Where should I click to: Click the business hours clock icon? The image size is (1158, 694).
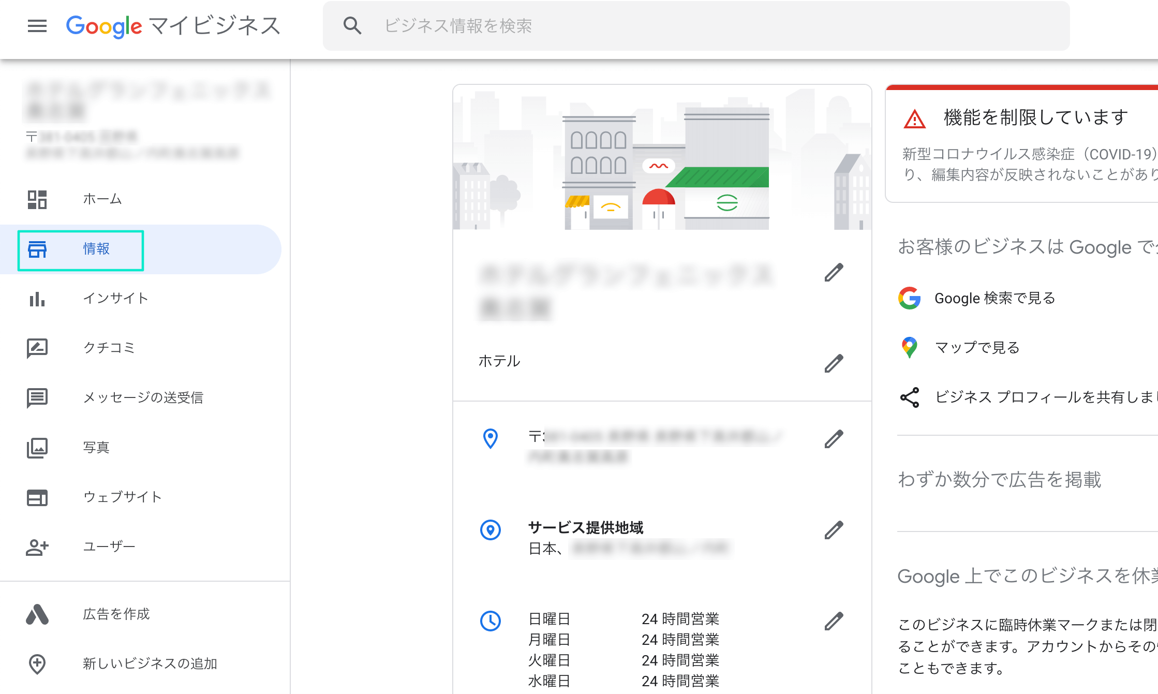pos(491,621)
